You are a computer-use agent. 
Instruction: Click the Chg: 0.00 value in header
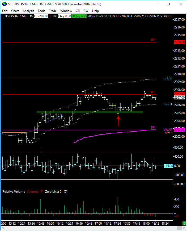(x=64, y=16)
